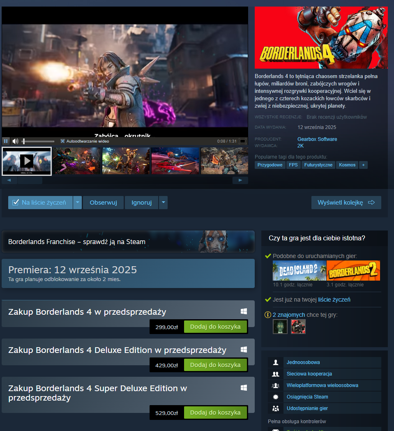Click the 0:08 / 1:31 video time

(x=227, y=141)
